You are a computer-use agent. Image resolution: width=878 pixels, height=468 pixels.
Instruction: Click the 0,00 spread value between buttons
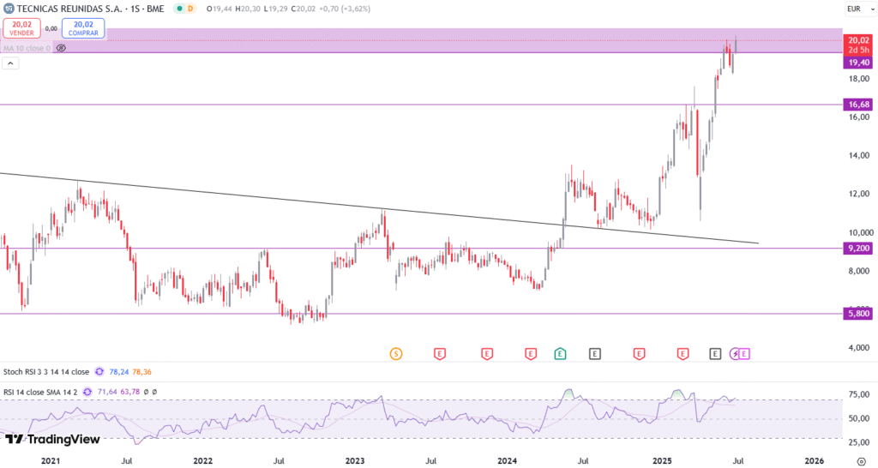[51, 28]
